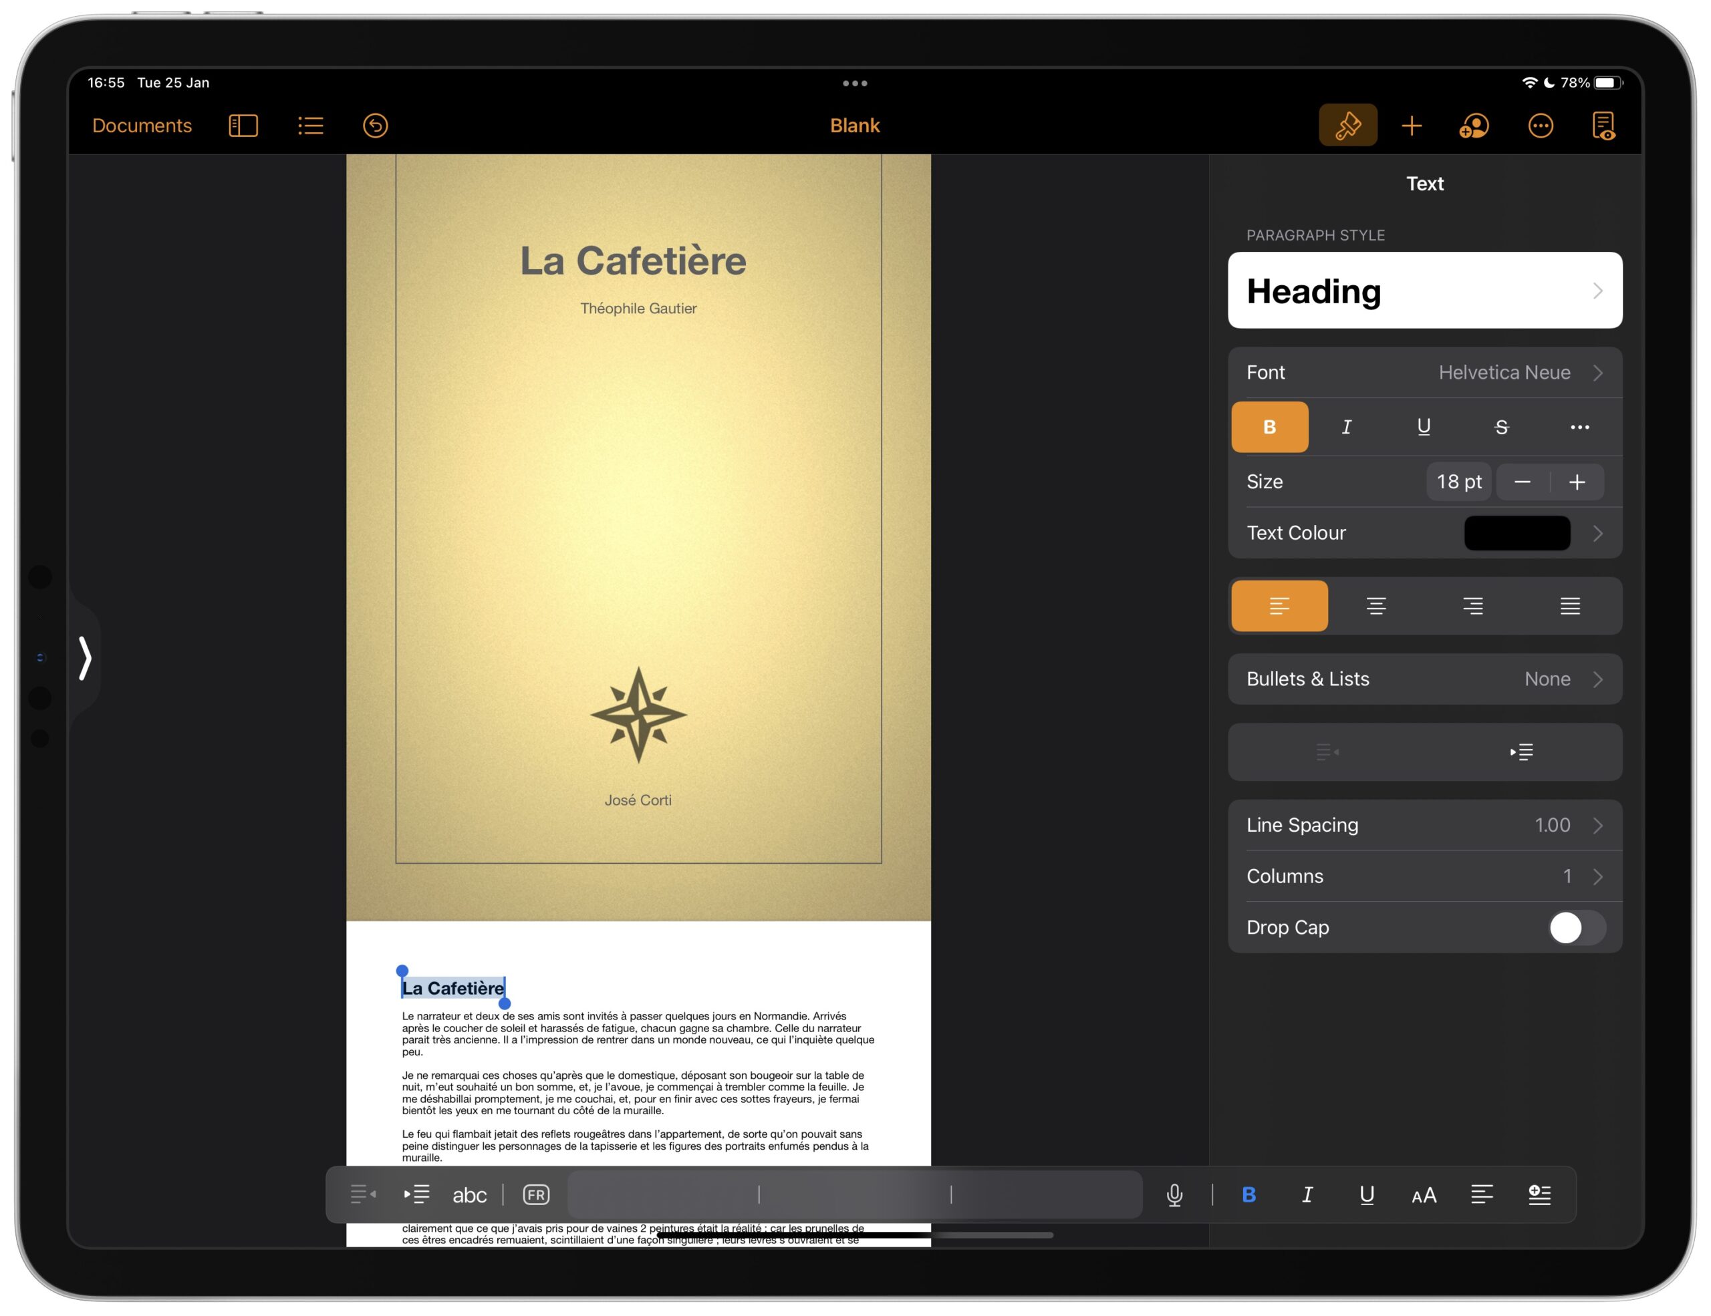Select the left text alignment icon
The height and width of the screenshot is (1316, 1711).
pyautogui.click(x=1278, y=604)
